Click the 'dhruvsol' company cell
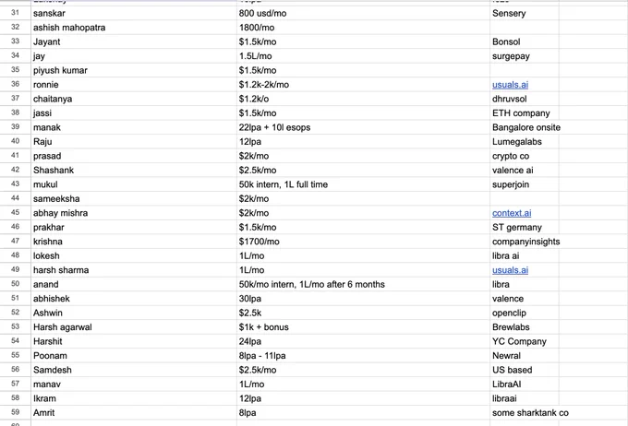The width and height of the screenshot is (628, 426). pyautogui.click(x=525, y=99)
